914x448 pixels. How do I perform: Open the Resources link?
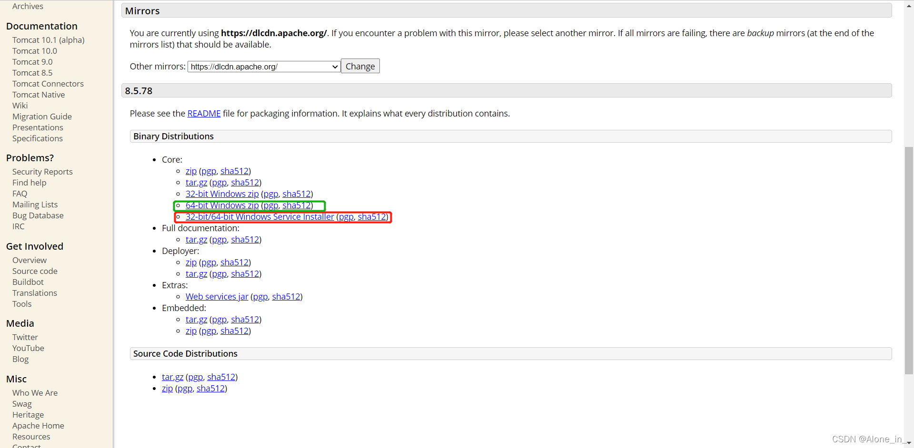point(31,437)
